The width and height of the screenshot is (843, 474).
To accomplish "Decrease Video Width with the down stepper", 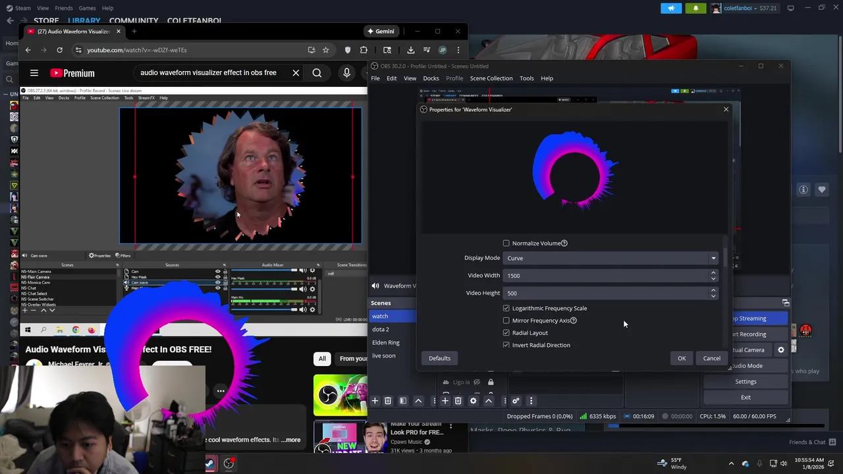I will point(713,278).
